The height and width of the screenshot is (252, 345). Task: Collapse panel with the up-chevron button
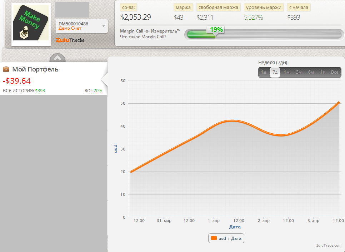[57, 58]
